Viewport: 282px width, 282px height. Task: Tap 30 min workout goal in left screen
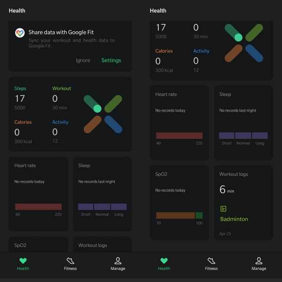click(x=59, y=108)
